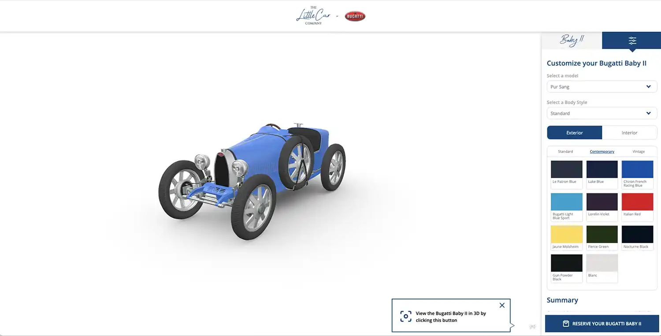The image size is (661, 336).
Task: Open the Standard colors tab
Action: 565,152
